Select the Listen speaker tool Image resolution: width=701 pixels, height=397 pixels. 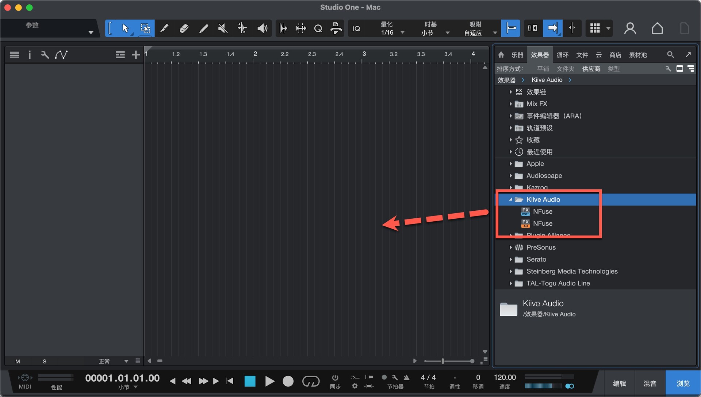click(x=262, y=28)
